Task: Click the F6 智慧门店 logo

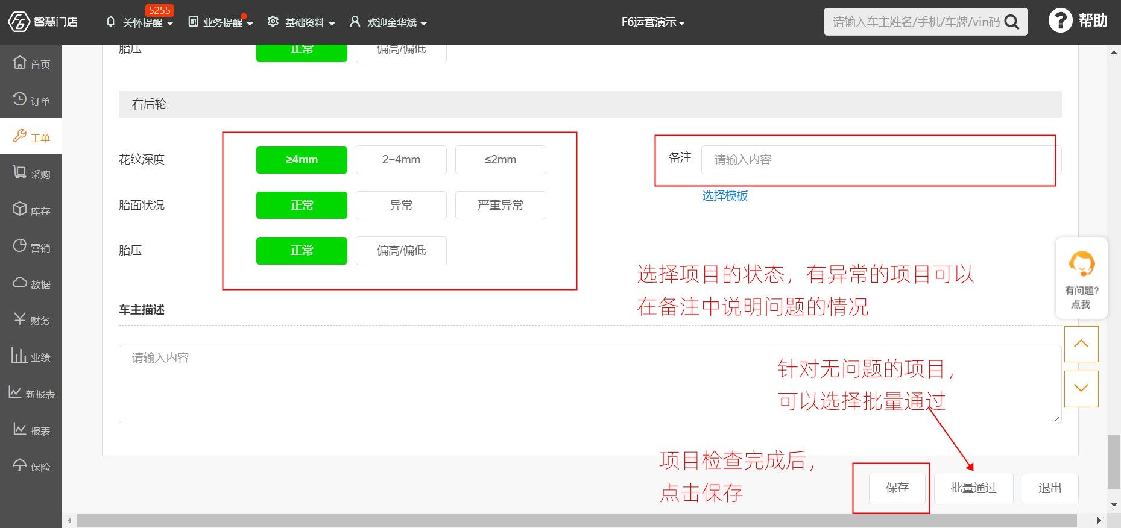Action: 42,22
